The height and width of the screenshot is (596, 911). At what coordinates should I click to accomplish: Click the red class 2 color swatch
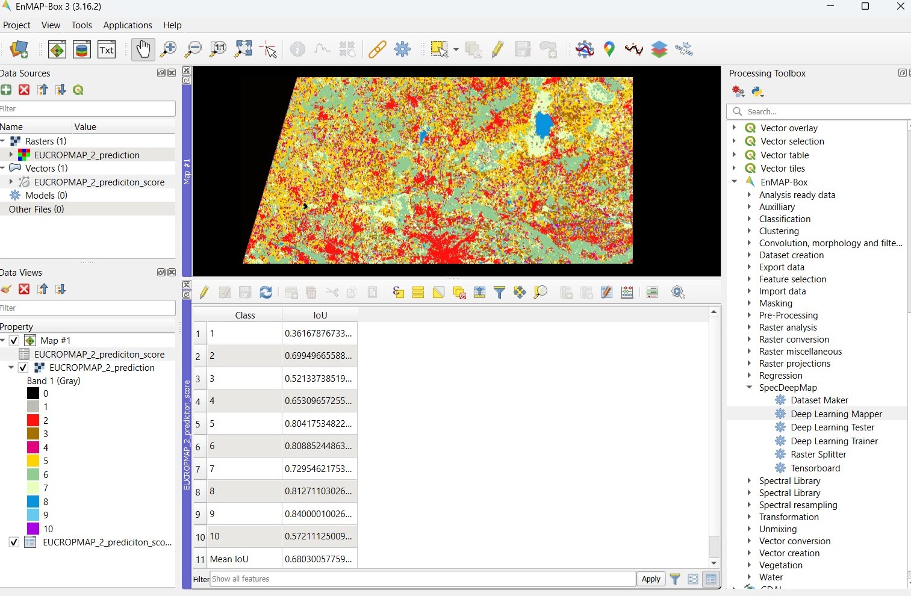pyautogui.click(x=33, y=420)
